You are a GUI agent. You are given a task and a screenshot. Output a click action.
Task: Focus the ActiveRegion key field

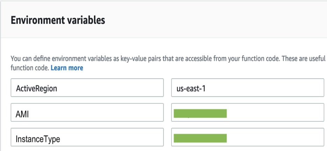pyautogui.click(x=87, y=88)
